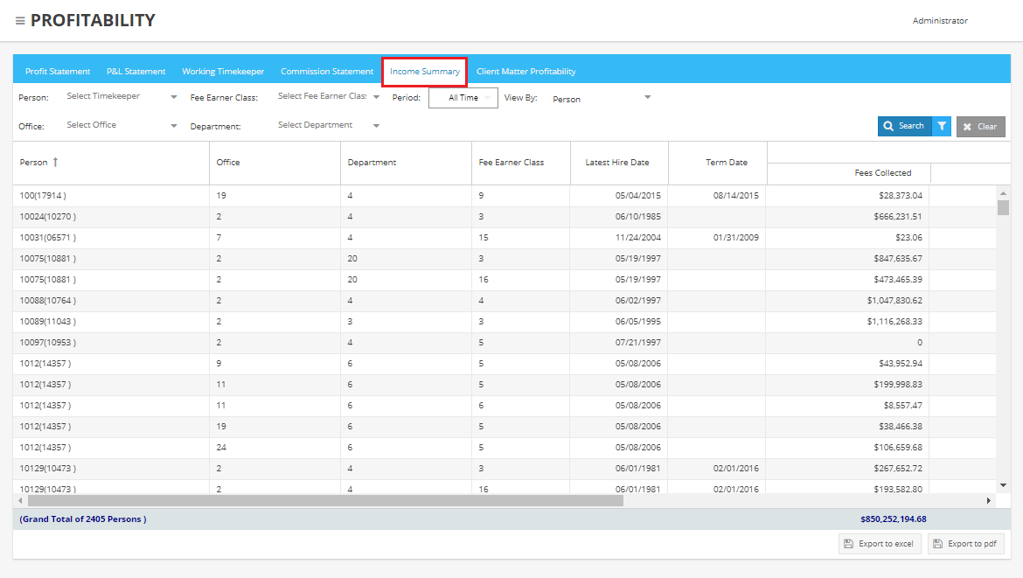Switch to the Commission Statement tab
Viewport: 1023px width, 578px height.
(327, 72)
